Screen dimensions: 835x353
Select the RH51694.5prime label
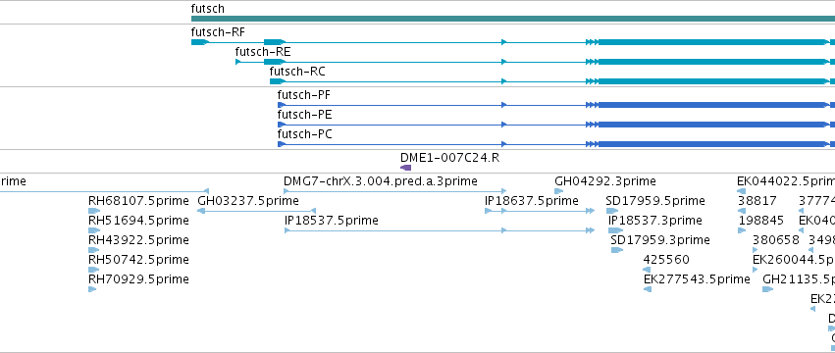(x=138, y=221)
